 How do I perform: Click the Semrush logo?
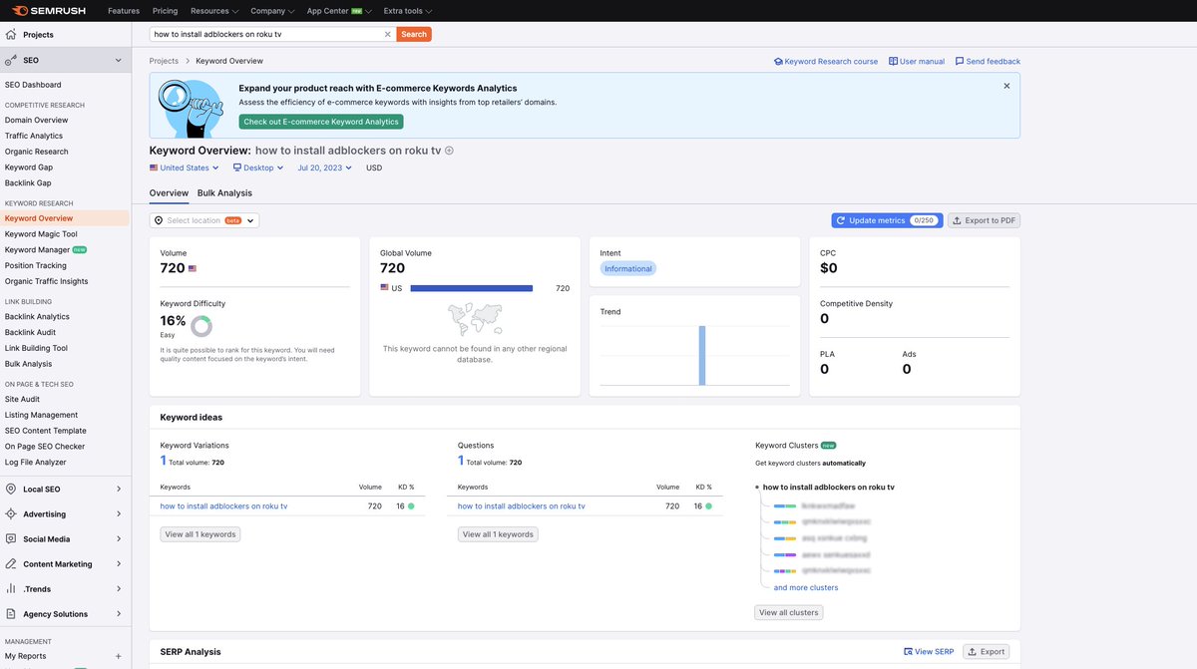pos(50,11)
